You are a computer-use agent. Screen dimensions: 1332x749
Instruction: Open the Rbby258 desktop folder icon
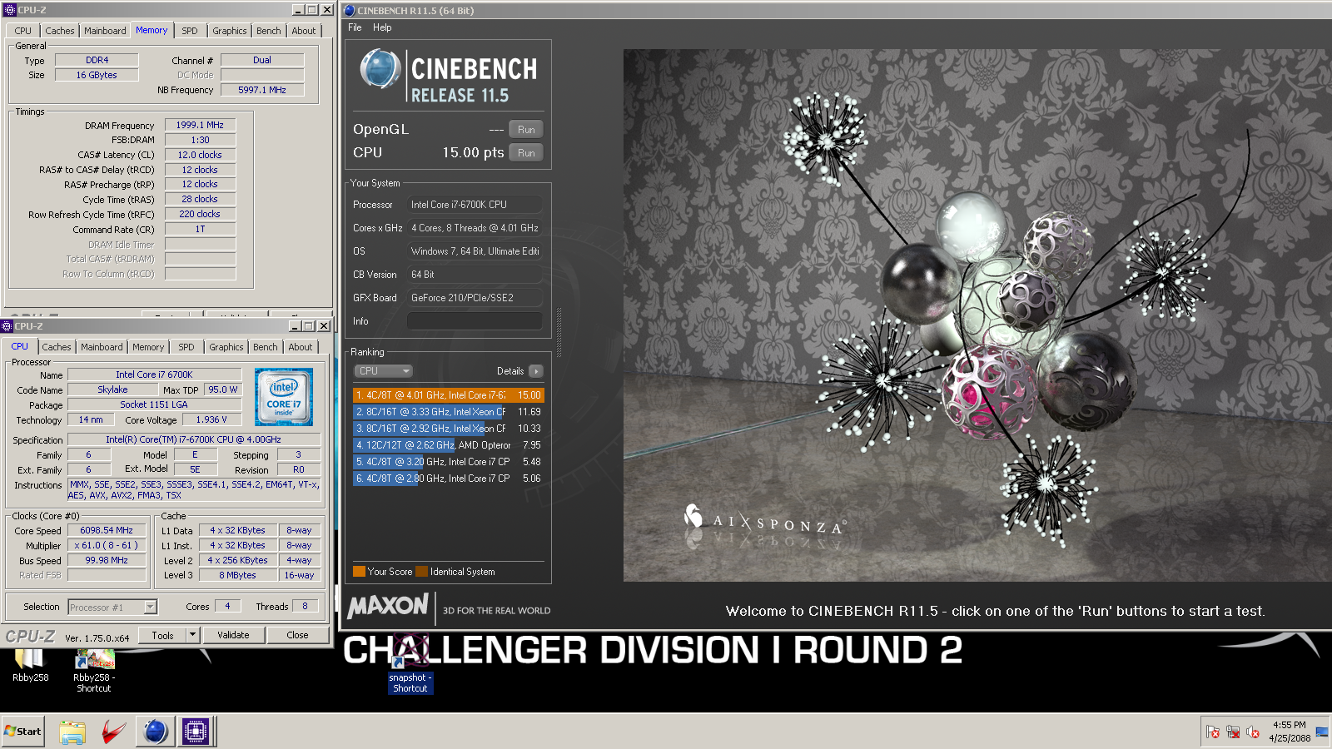click(x=29, y=664)
